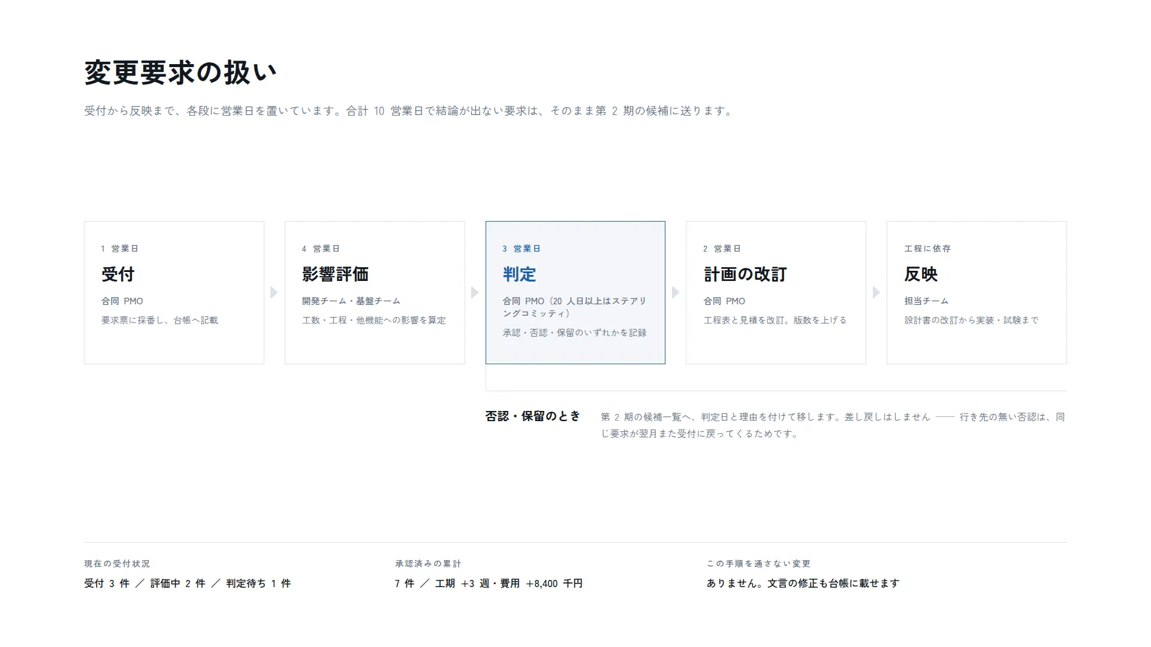This screenshot has height=647, width=1151.
Task: Click ありません。文言の修正も台帳に載せます text
Action: [x=803, y=583]
